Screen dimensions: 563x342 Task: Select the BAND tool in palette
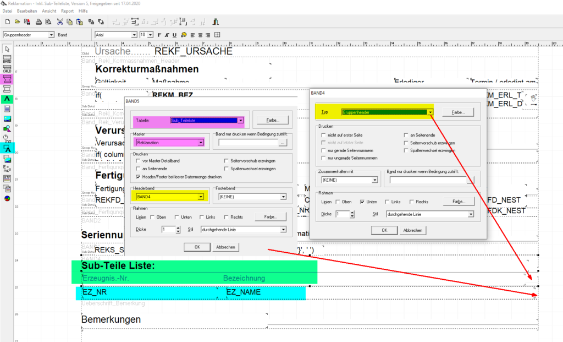point(7,59)
